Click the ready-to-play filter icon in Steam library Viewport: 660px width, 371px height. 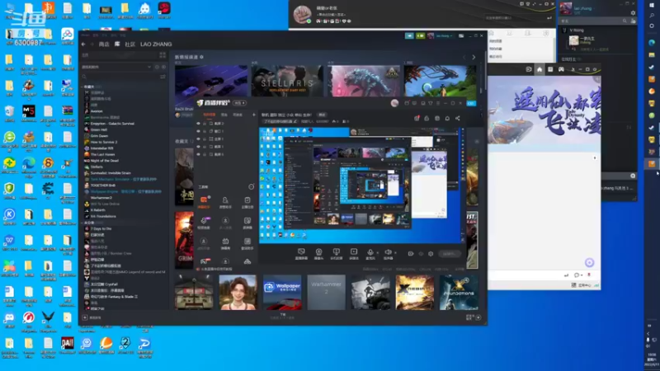[x=163, y=67]
